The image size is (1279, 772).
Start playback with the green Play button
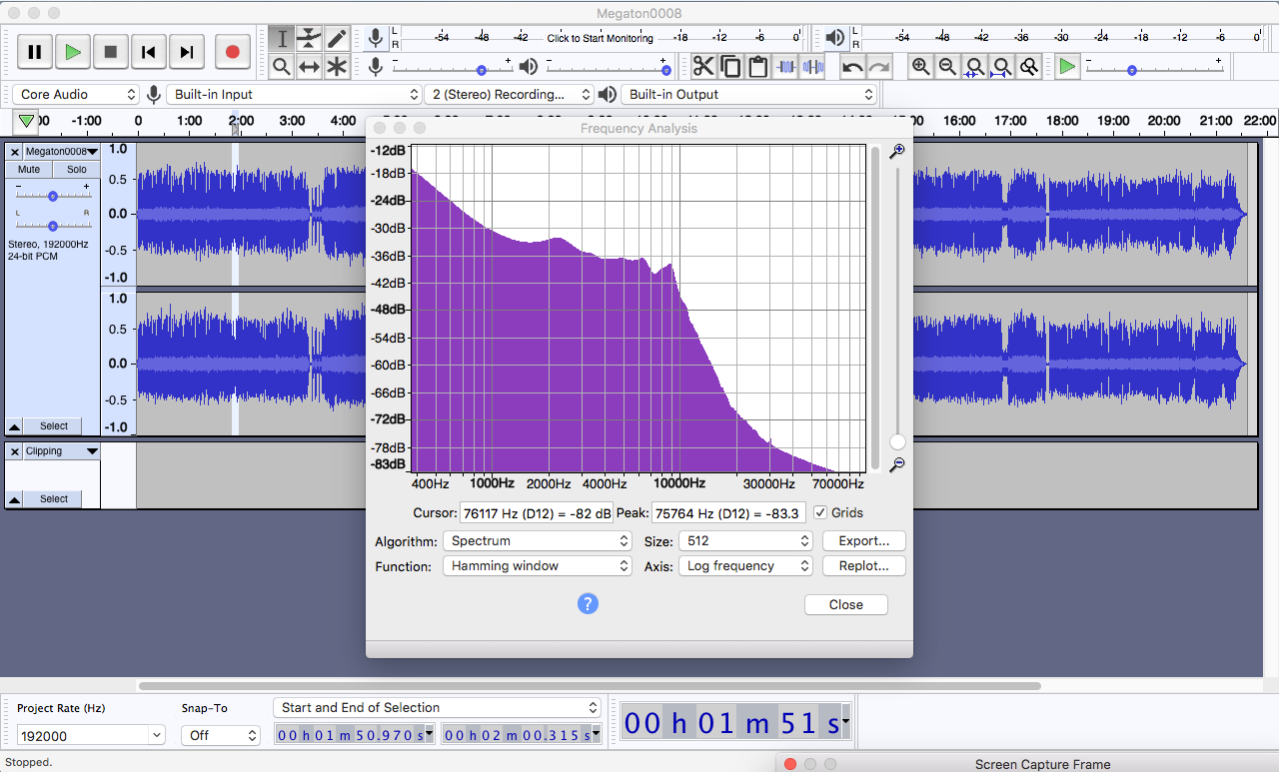pyautogui.click(x=73, y=52)
